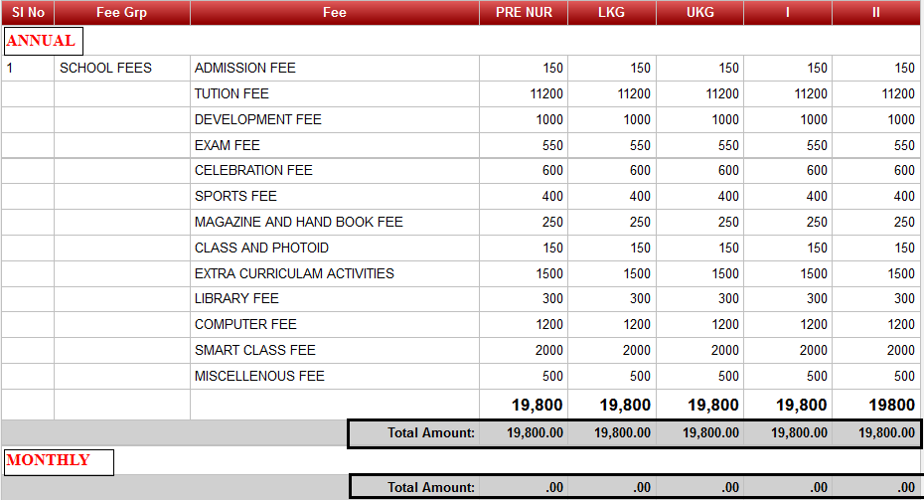Image resolution: width=924 pixels, height=500 pixels.
Task: Select the MONTHLY section label
Action: [48, 461]
